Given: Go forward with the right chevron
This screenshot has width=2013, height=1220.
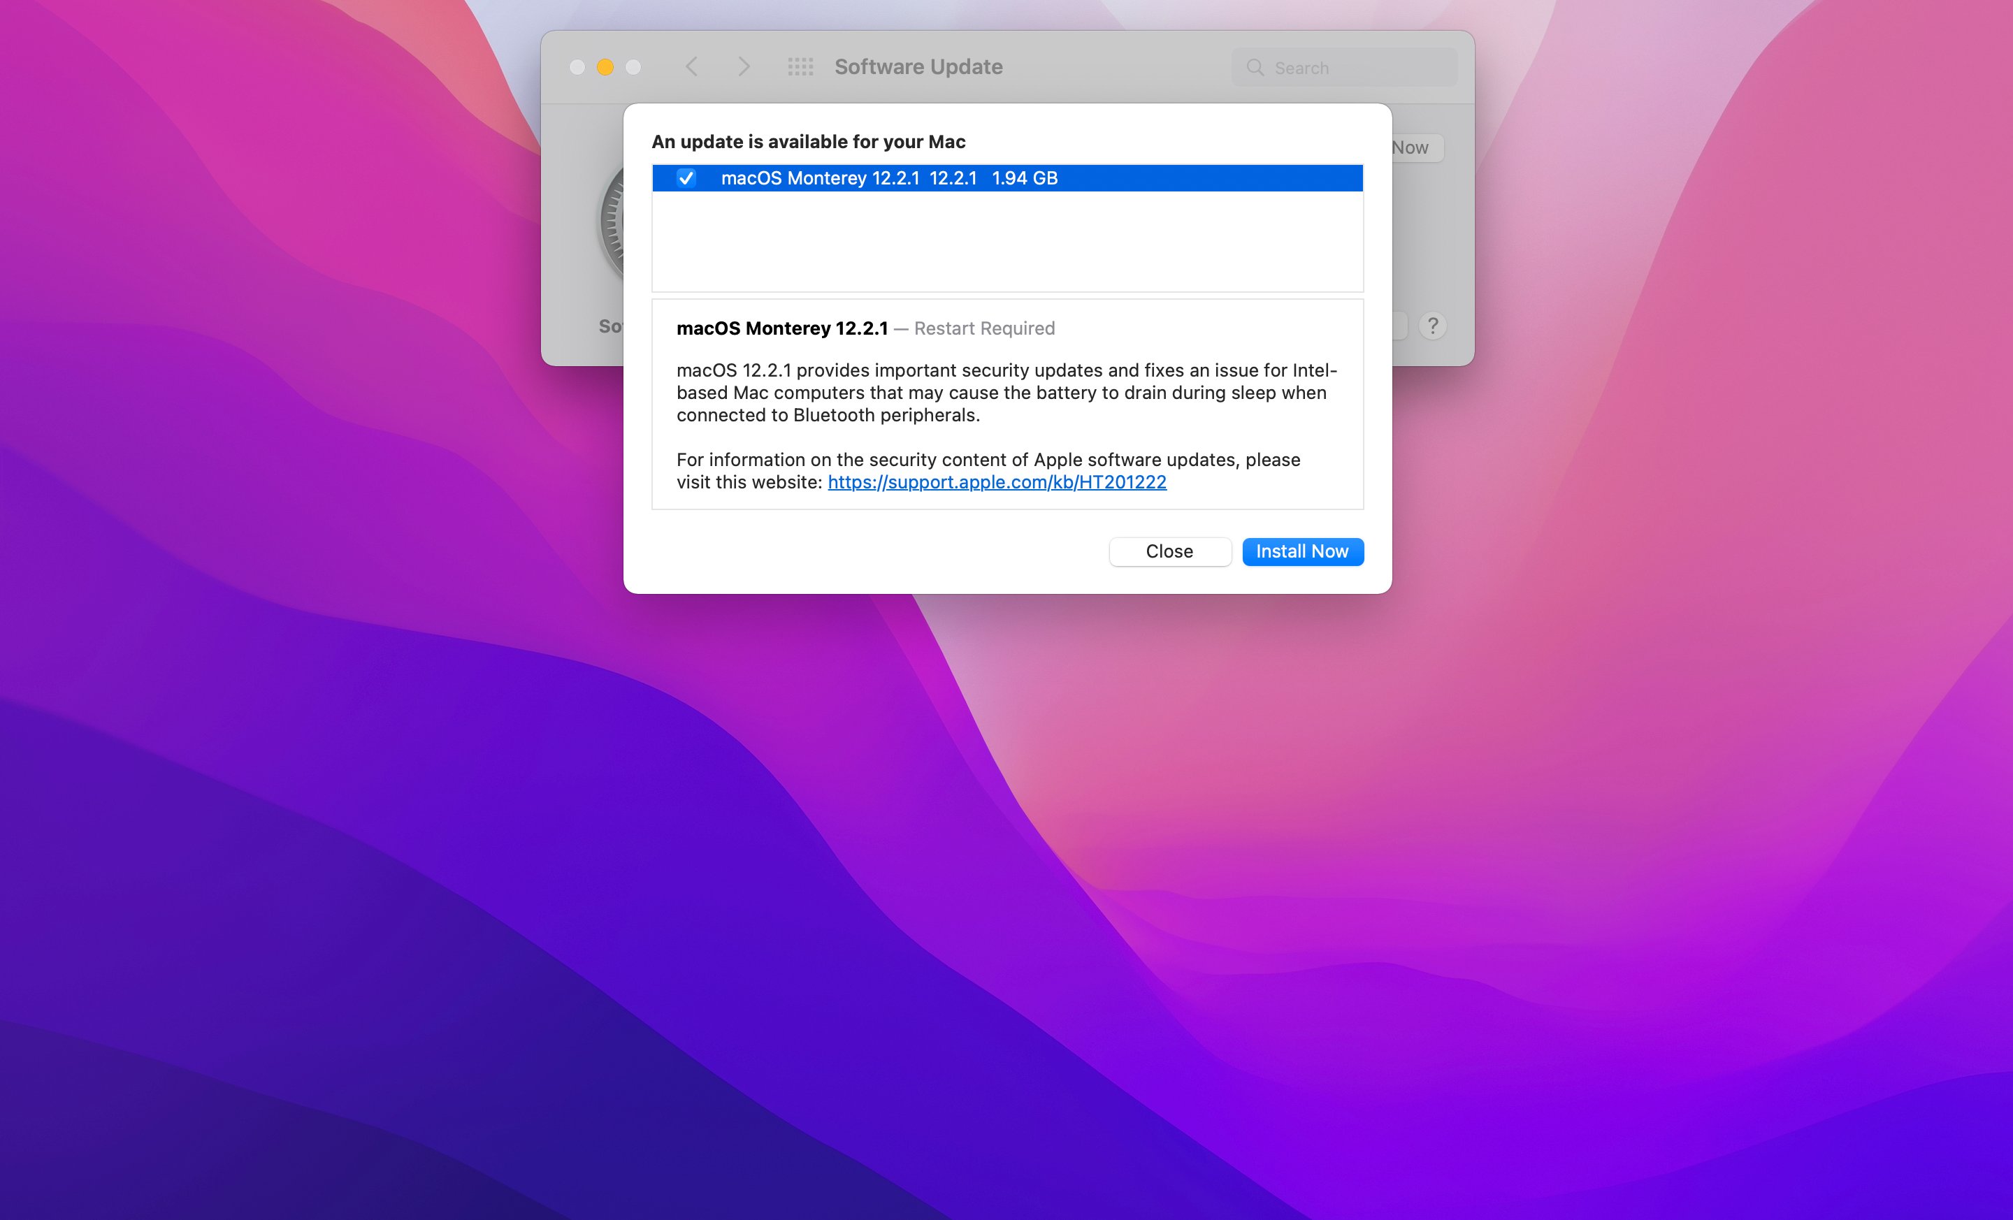Looking at the screenshot, I should (x=744, y=67).
